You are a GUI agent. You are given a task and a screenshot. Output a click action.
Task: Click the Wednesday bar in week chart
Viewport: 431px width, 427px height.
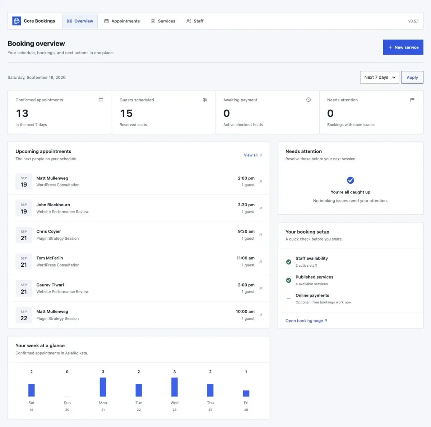coord(175,387)
